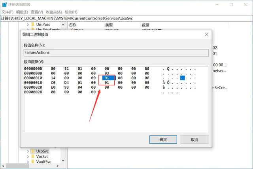Select the VacSvc key in tree

click(42, 156)
